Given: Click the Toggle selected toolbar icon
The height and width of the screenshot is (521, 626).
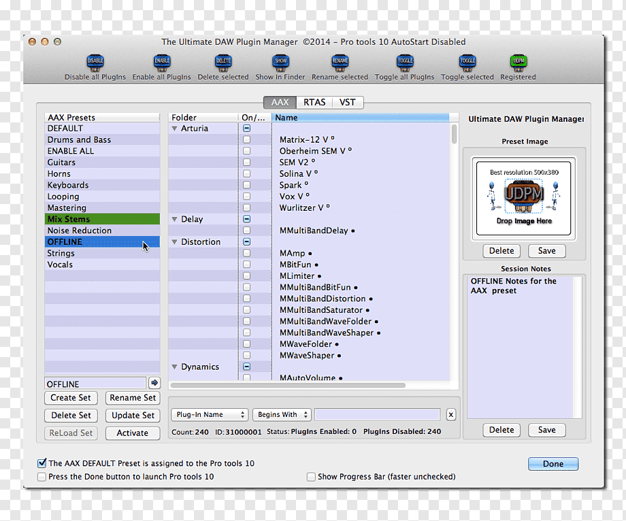Looking at the screenshot, I should coord(467,63).
